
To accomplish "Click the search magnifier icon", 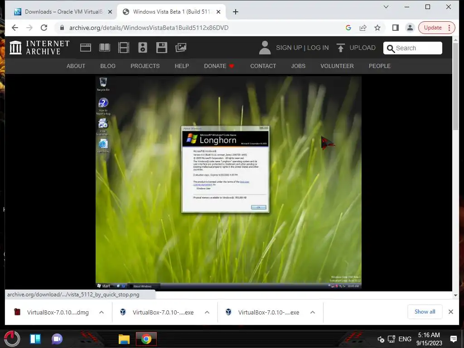I will pos(391,48).
